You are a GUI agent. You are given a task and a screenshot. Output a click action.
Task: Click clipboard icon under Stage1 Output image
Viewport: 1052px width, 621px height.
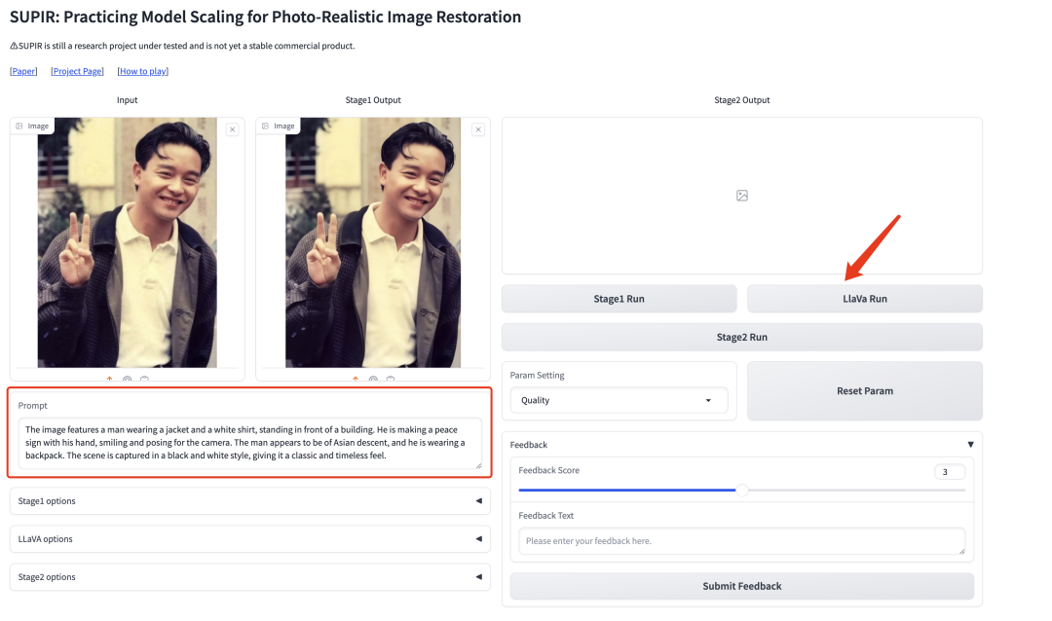390,379
